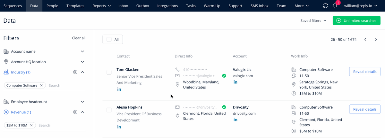Screen dimensions: 385x138
Task: Remove the Computer Software filter tag
Action: pyautogui.click(x=41, y=85)
